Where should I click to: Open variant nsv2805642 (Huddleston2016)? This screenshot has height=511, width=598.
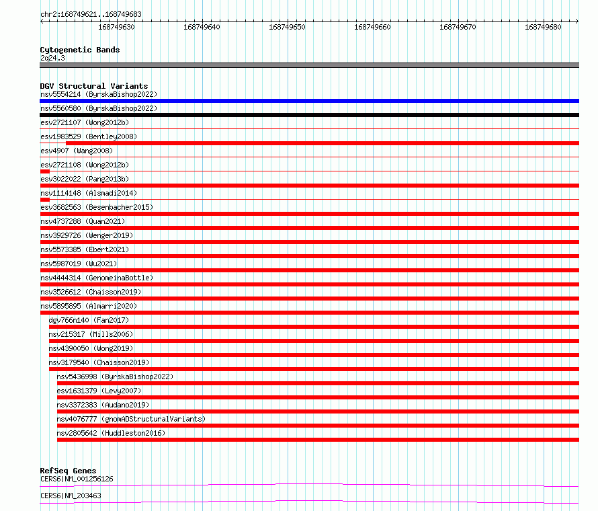[111, 433]
